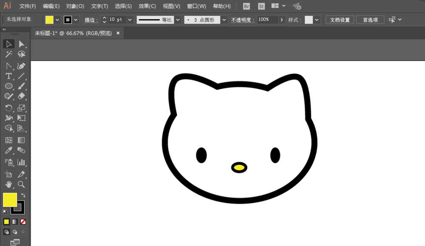This screenshot has height=246, width=425.
Task: Grab the Hand tool
Action: click(9, 184)
